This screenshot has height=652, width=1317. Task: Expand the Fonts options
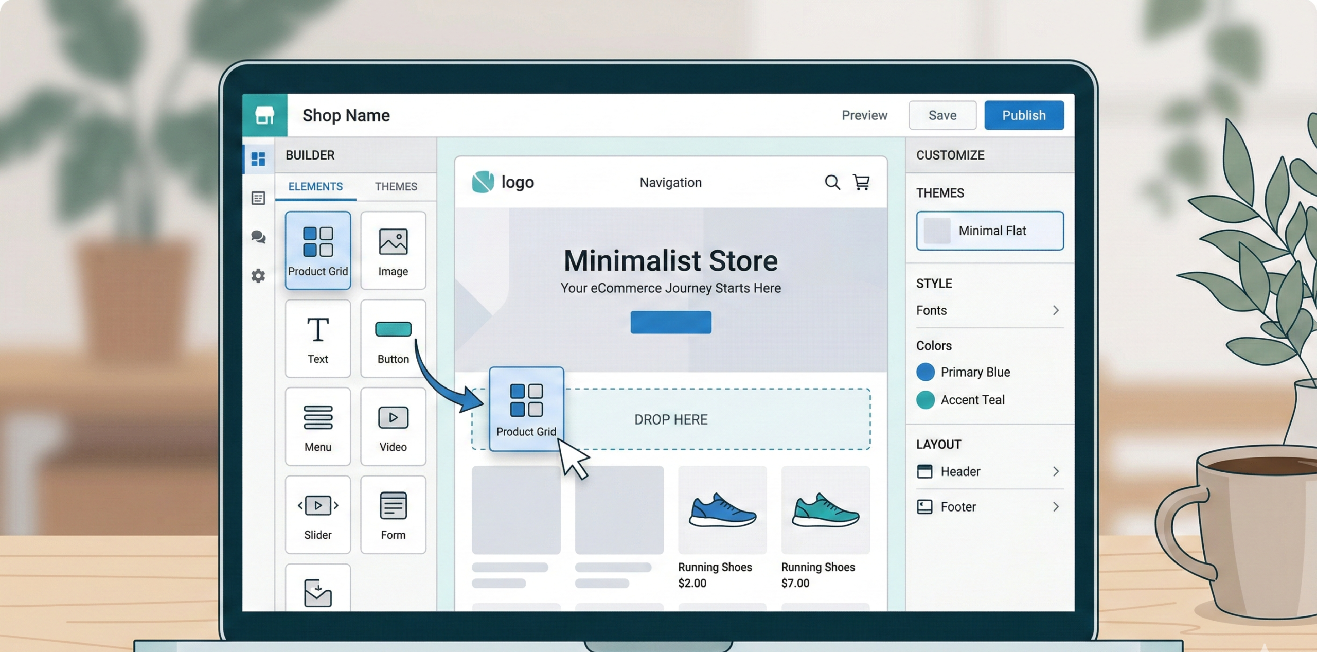989,310
